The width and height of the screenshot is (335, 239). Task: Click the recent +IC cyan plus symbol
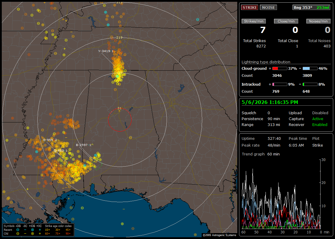tap(40, 230)
